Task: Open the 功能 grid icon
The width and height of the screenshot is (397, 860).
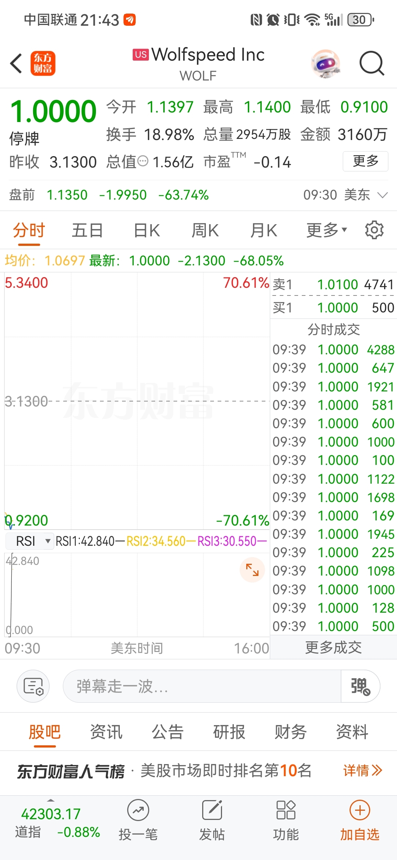Action: [286, 820]
